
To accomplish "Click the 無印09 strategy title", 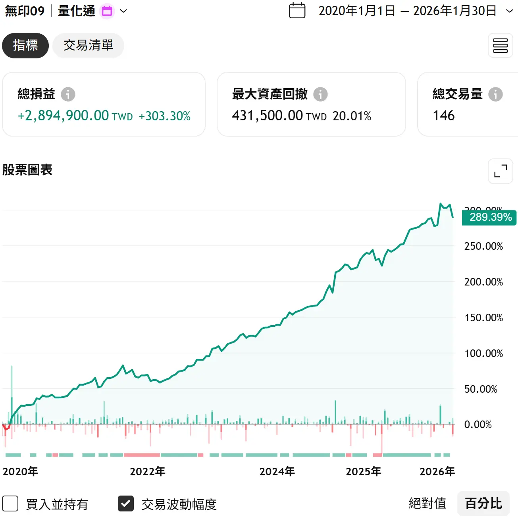I will click(x=25, y=11).
